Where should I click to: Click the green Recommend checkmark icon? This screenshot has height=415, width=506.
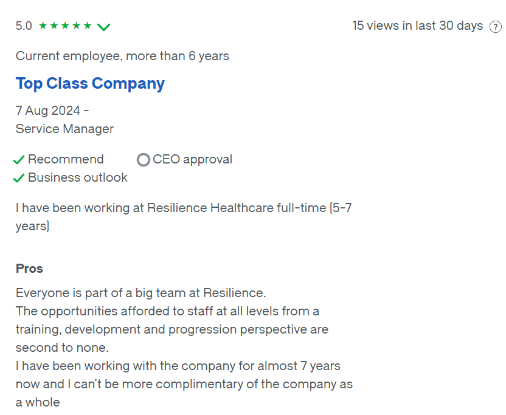[19, 160]
